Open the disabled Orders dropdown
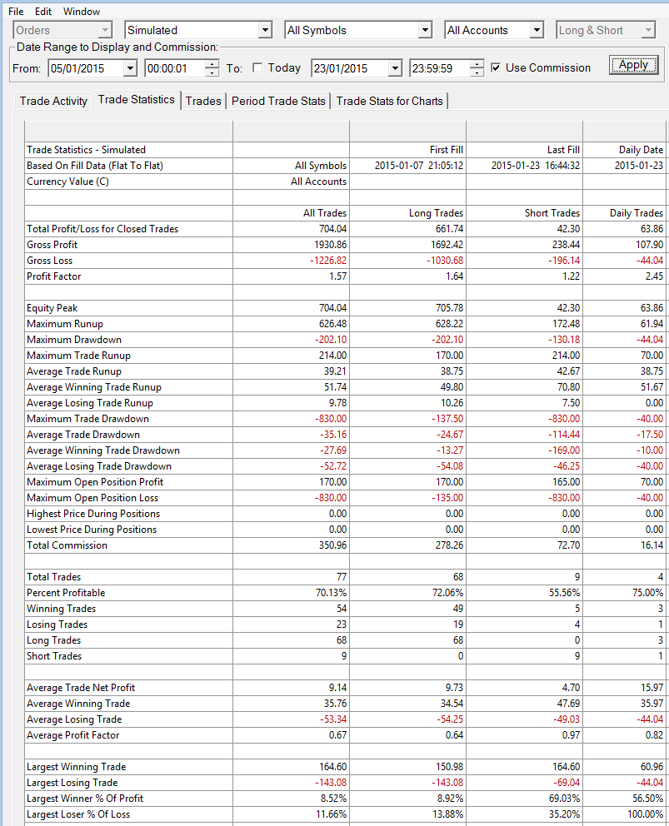 tap(106, 30)
